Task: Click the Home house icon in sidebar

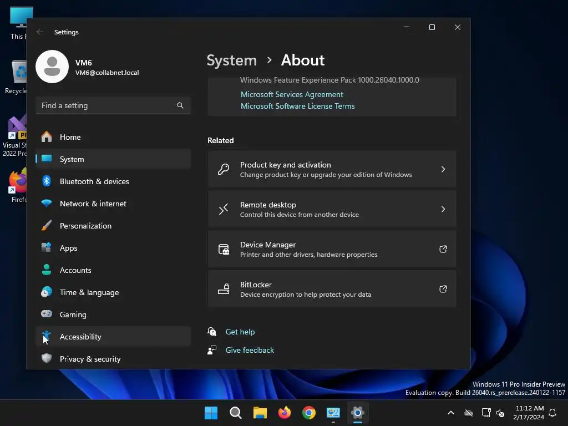Action: [x=47, y=137]
